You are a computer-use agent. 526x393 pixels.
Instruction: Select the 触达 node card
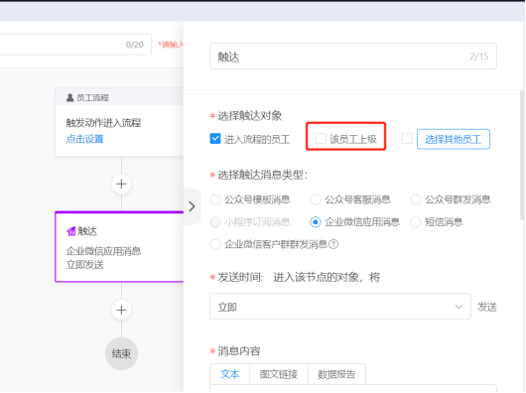(x=119, y=247)
